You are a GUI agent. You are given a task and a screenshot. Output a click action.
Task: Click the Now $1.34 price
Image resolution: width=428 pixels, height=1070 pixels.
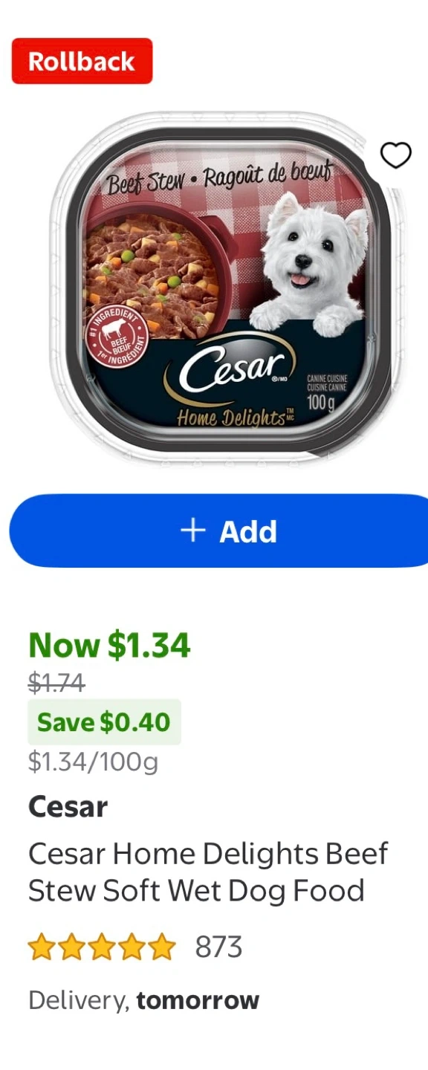[x=109, y=645]
